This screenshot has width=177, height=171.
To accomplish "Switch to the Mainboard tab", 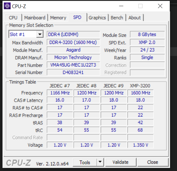I will tap(35, 18).
